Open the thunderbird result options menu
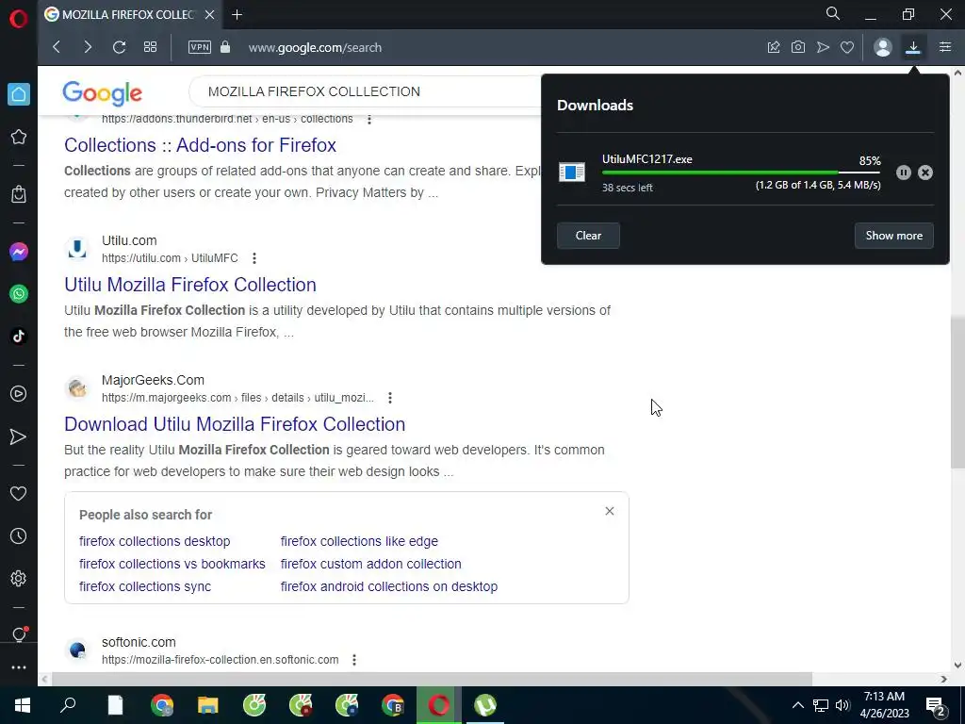Image resolution: width=965 pixels, height=724 pixels. click(369, 119)
